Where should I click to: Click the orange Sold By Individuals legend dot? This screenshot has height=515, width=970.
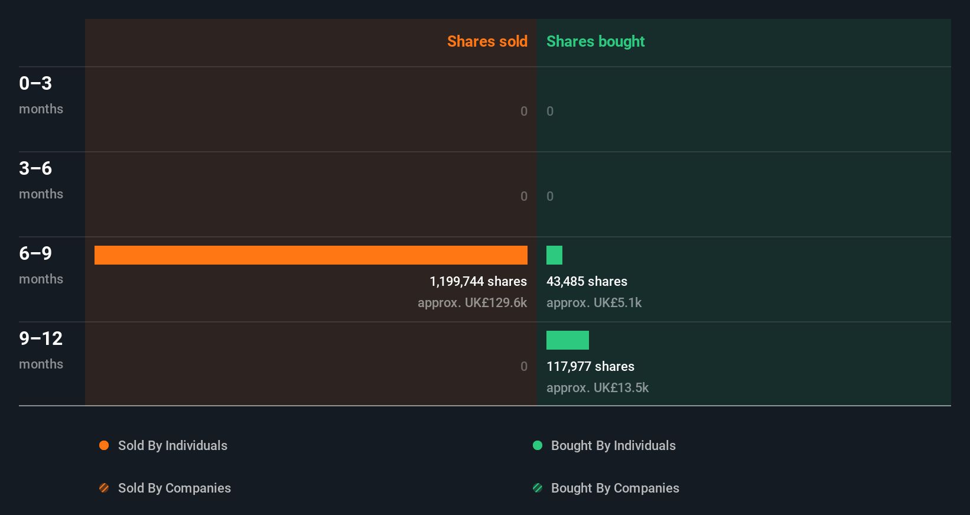tap(104, 445)
